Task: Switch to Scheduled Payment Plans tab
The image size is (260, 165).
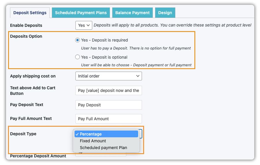Action: pyautogui.click(x=81, y=13)
